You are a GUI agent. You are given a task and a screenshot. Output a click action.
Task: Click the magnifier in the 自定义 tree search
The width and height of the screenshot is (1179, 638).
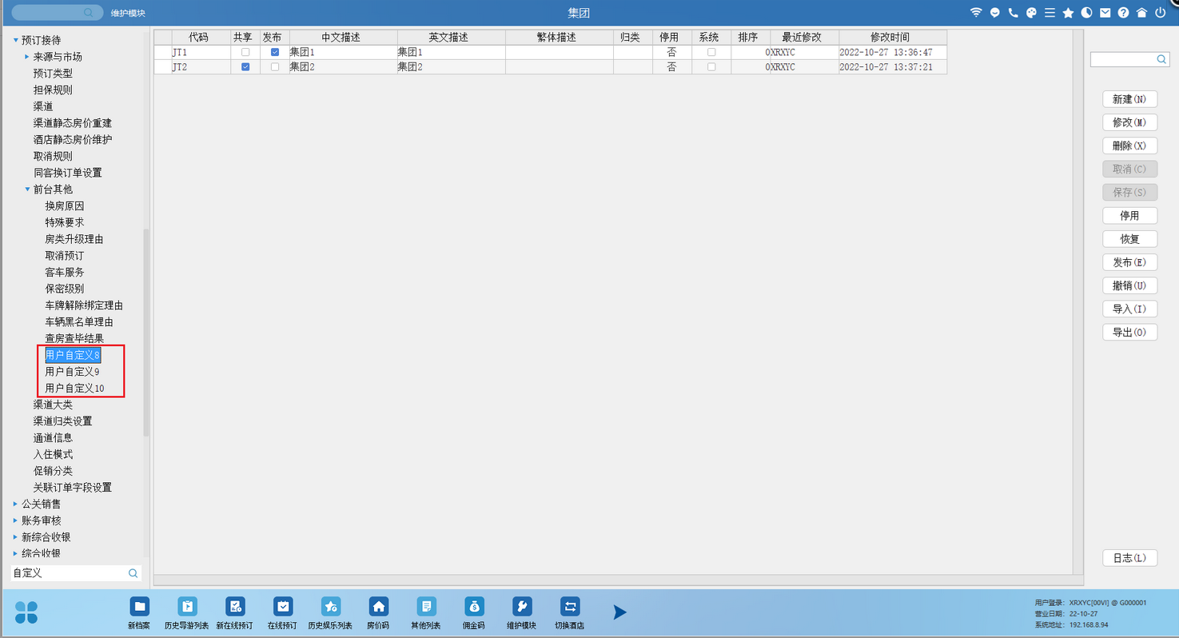coord(133,573)
